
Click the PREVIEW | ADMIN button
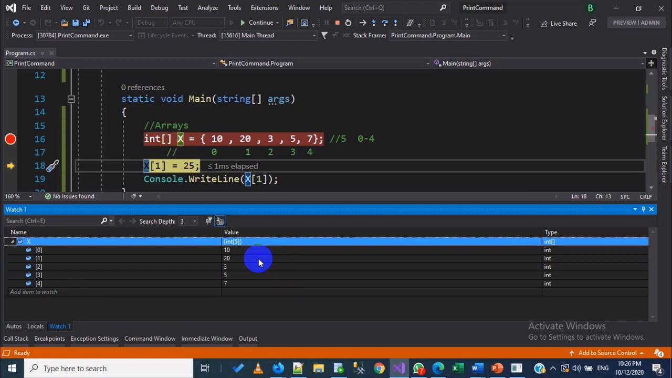(636, 23)
